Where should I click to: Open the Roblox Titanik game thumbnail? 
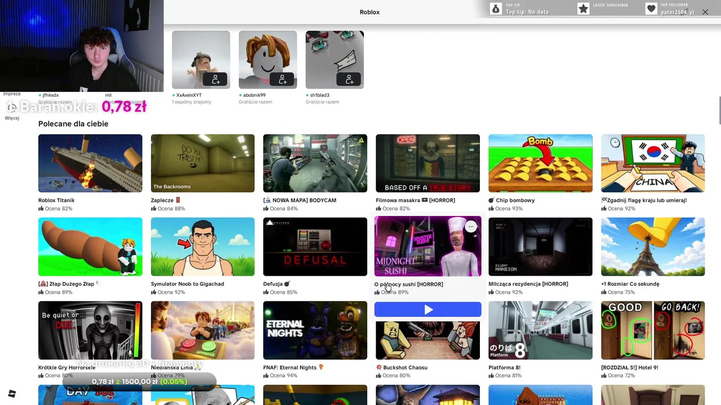click(x=90, y=163)
